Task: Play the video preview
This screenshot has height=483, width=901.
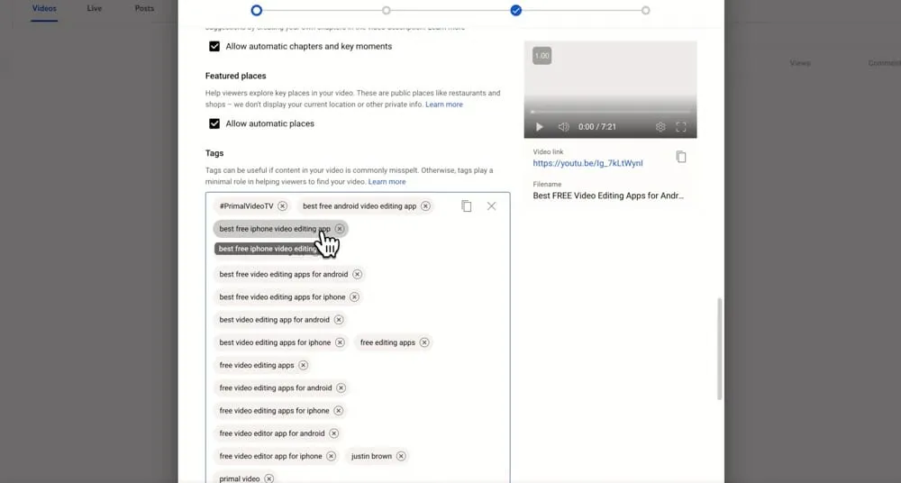Action: click(x=540, y=127)
